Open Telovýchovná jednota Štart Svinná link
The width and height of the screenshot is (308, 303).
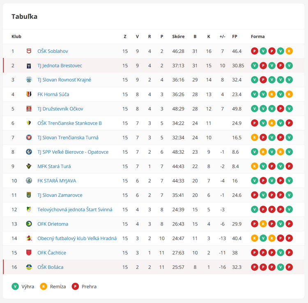click(x=75, y=210)
